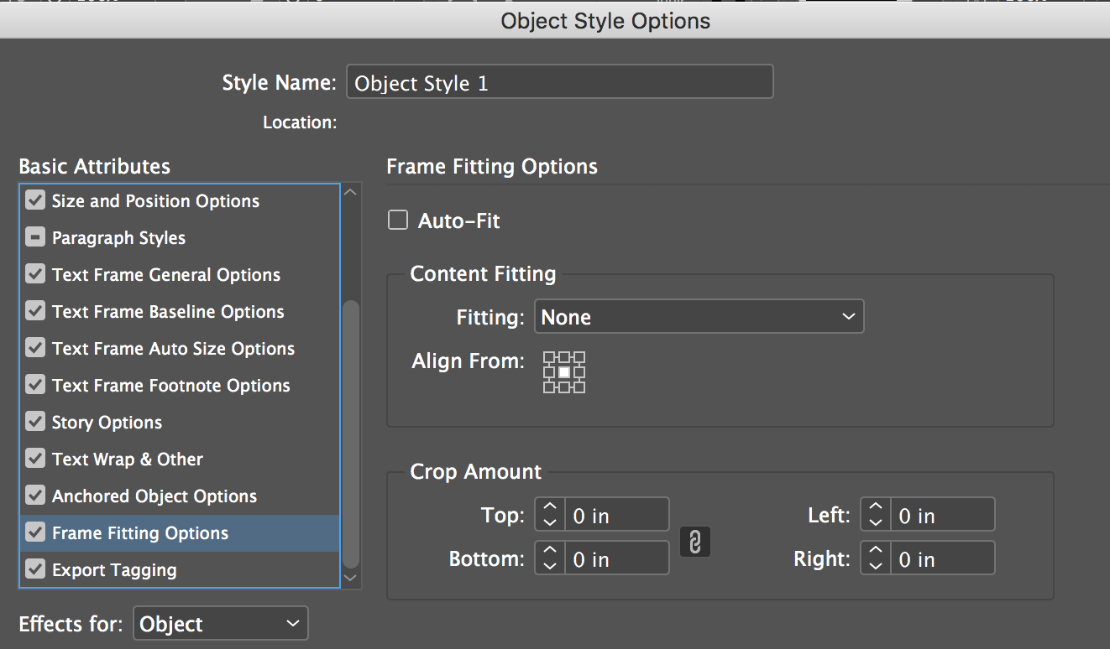Click the Top crop amount field
This screenshot has height=649, width=1110.
pyautogui.click(x=617, y=515)
